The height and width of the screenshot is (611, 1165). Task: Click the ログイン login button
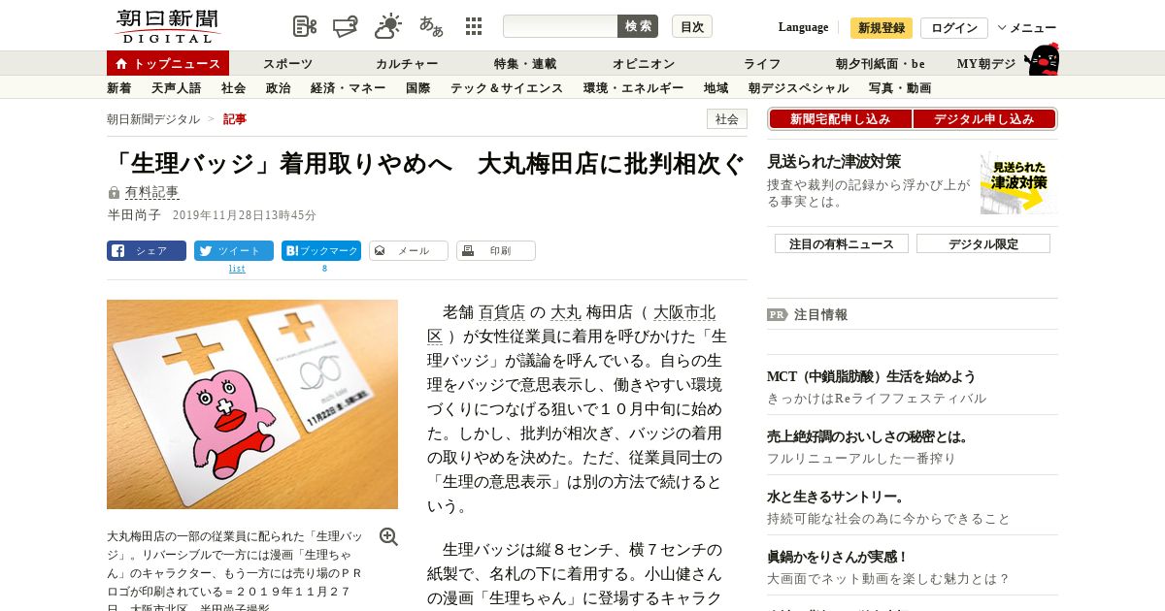pos(954,28)
